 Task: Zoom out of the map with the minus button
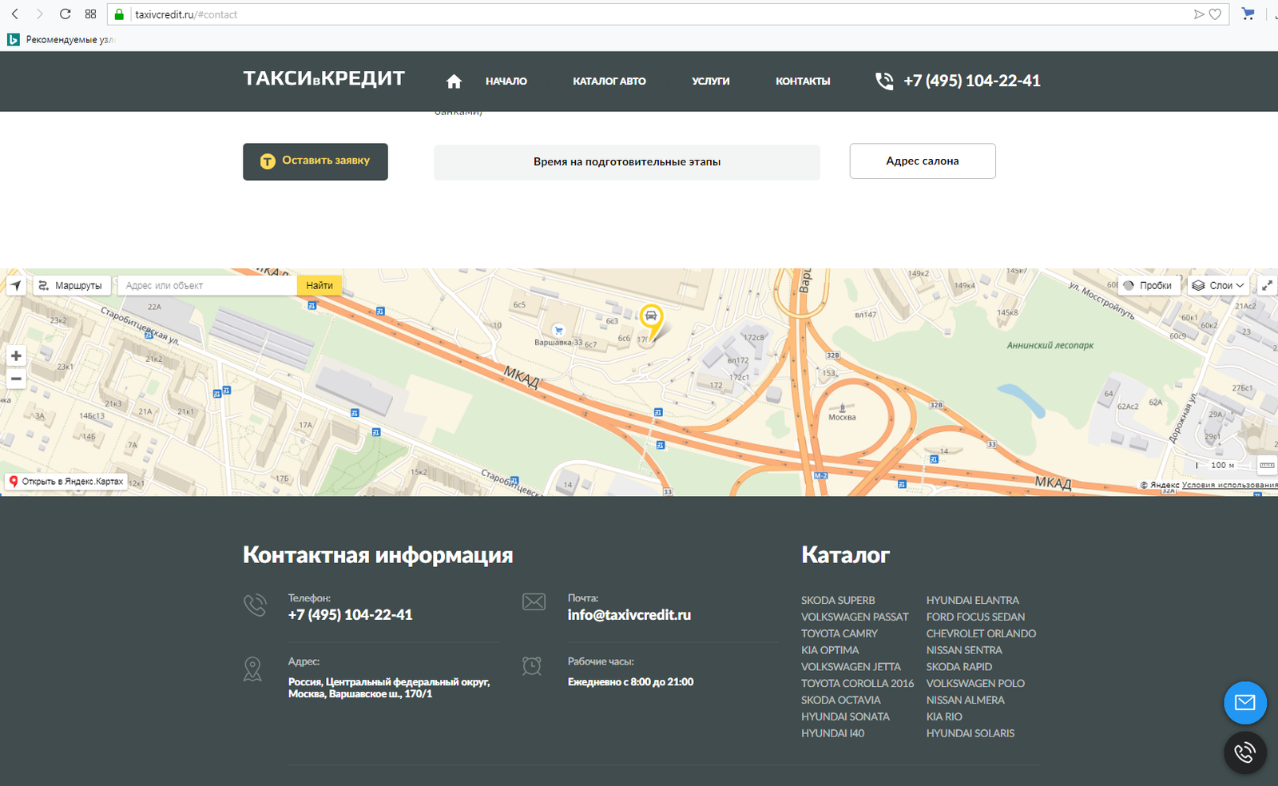(16, 379)
